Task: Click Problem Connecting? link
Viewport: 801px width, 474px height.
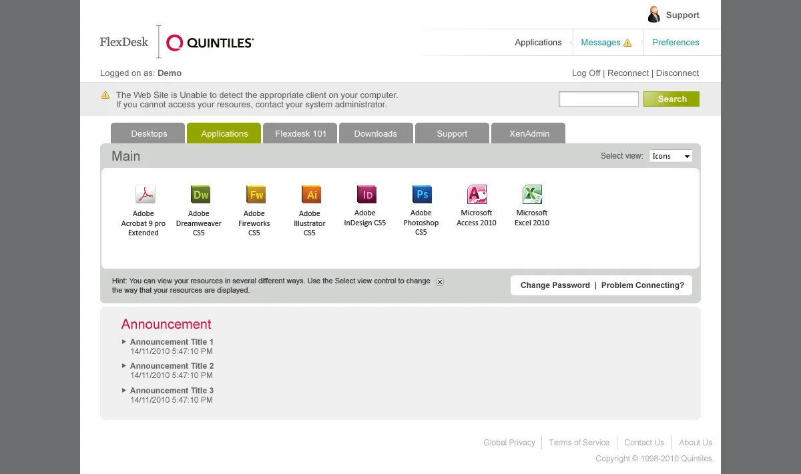Action: point(643,285)
